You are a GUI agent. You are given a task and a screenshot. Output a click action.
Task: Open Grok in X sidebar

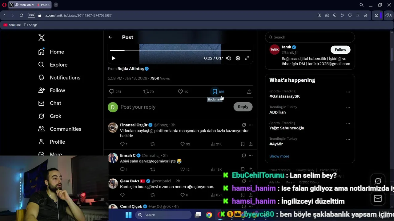50,116
